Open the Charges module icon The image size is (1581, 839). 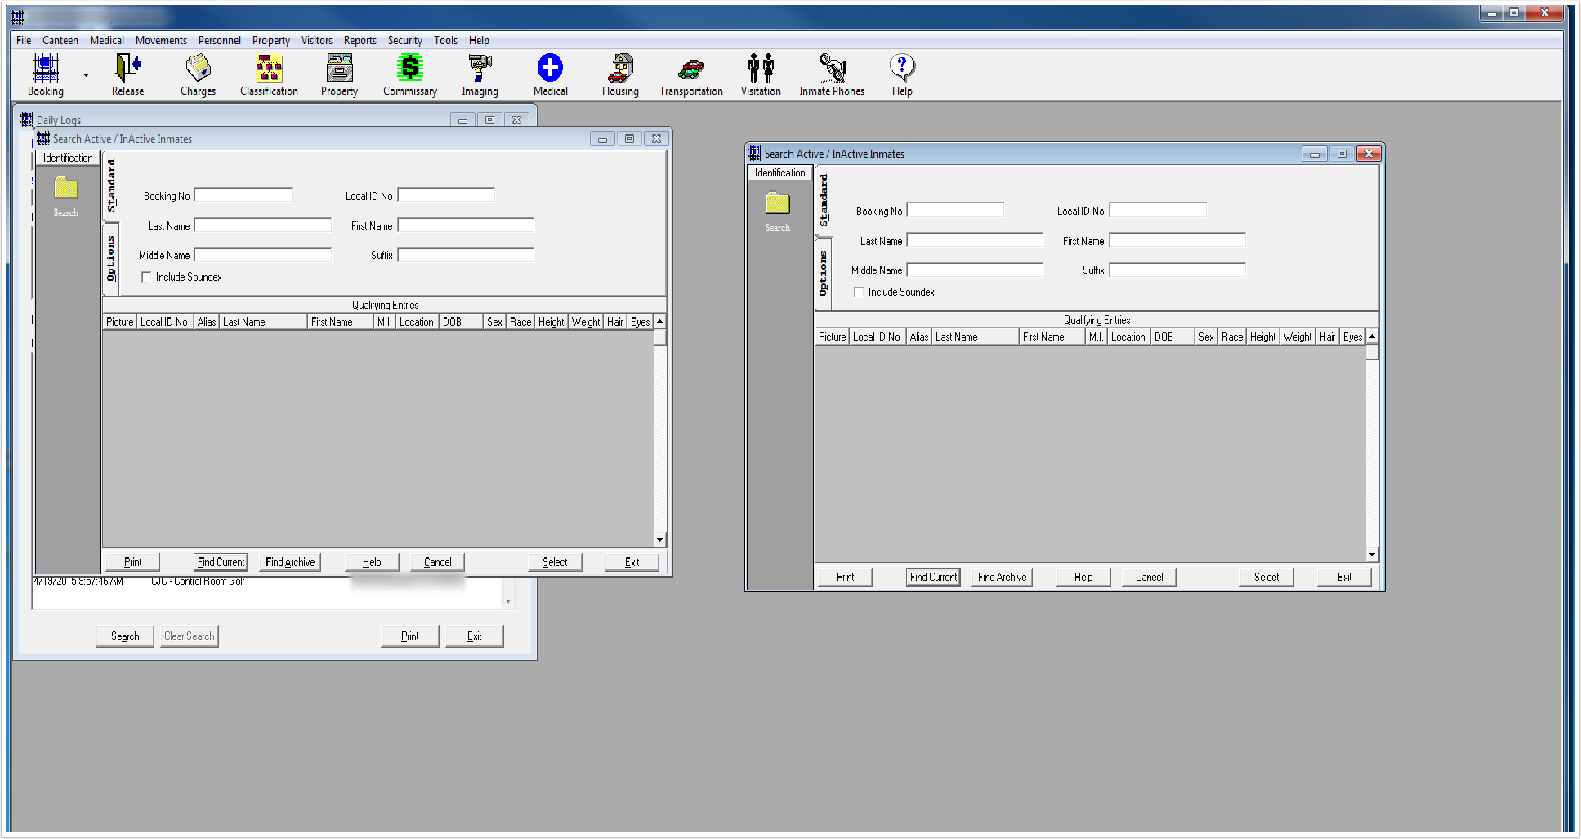(198, 69)
